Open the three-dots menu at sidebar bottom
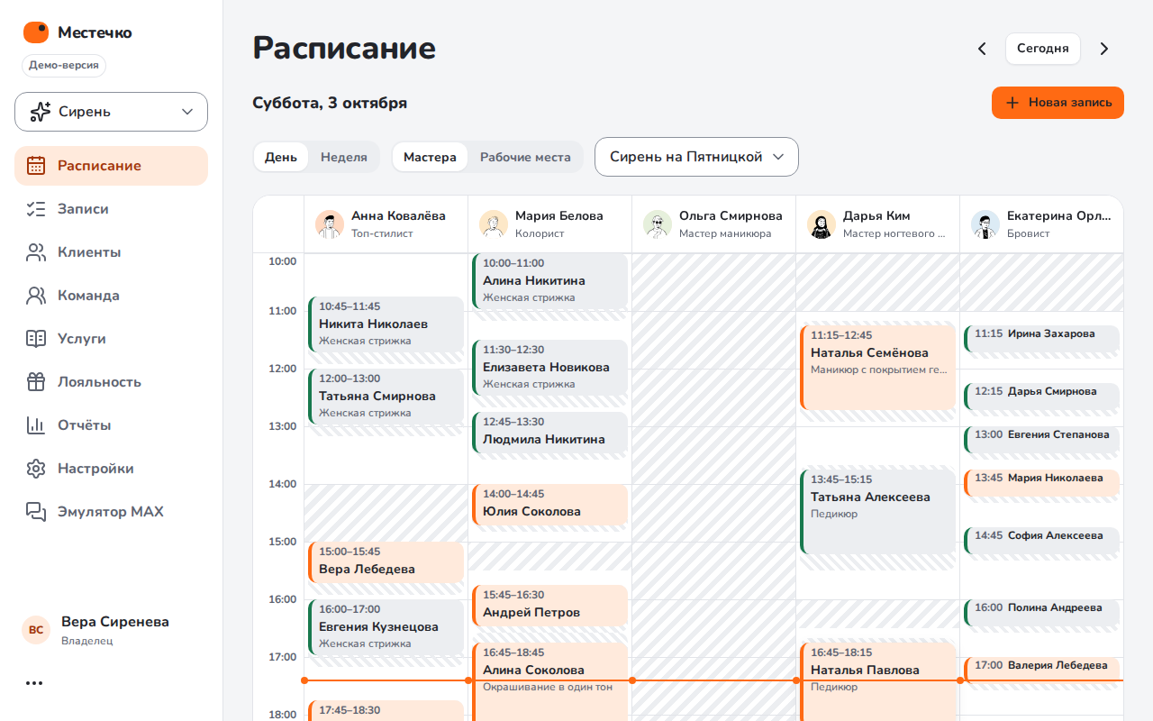This screenshot has width=1153, height=721. click(34, 683)
